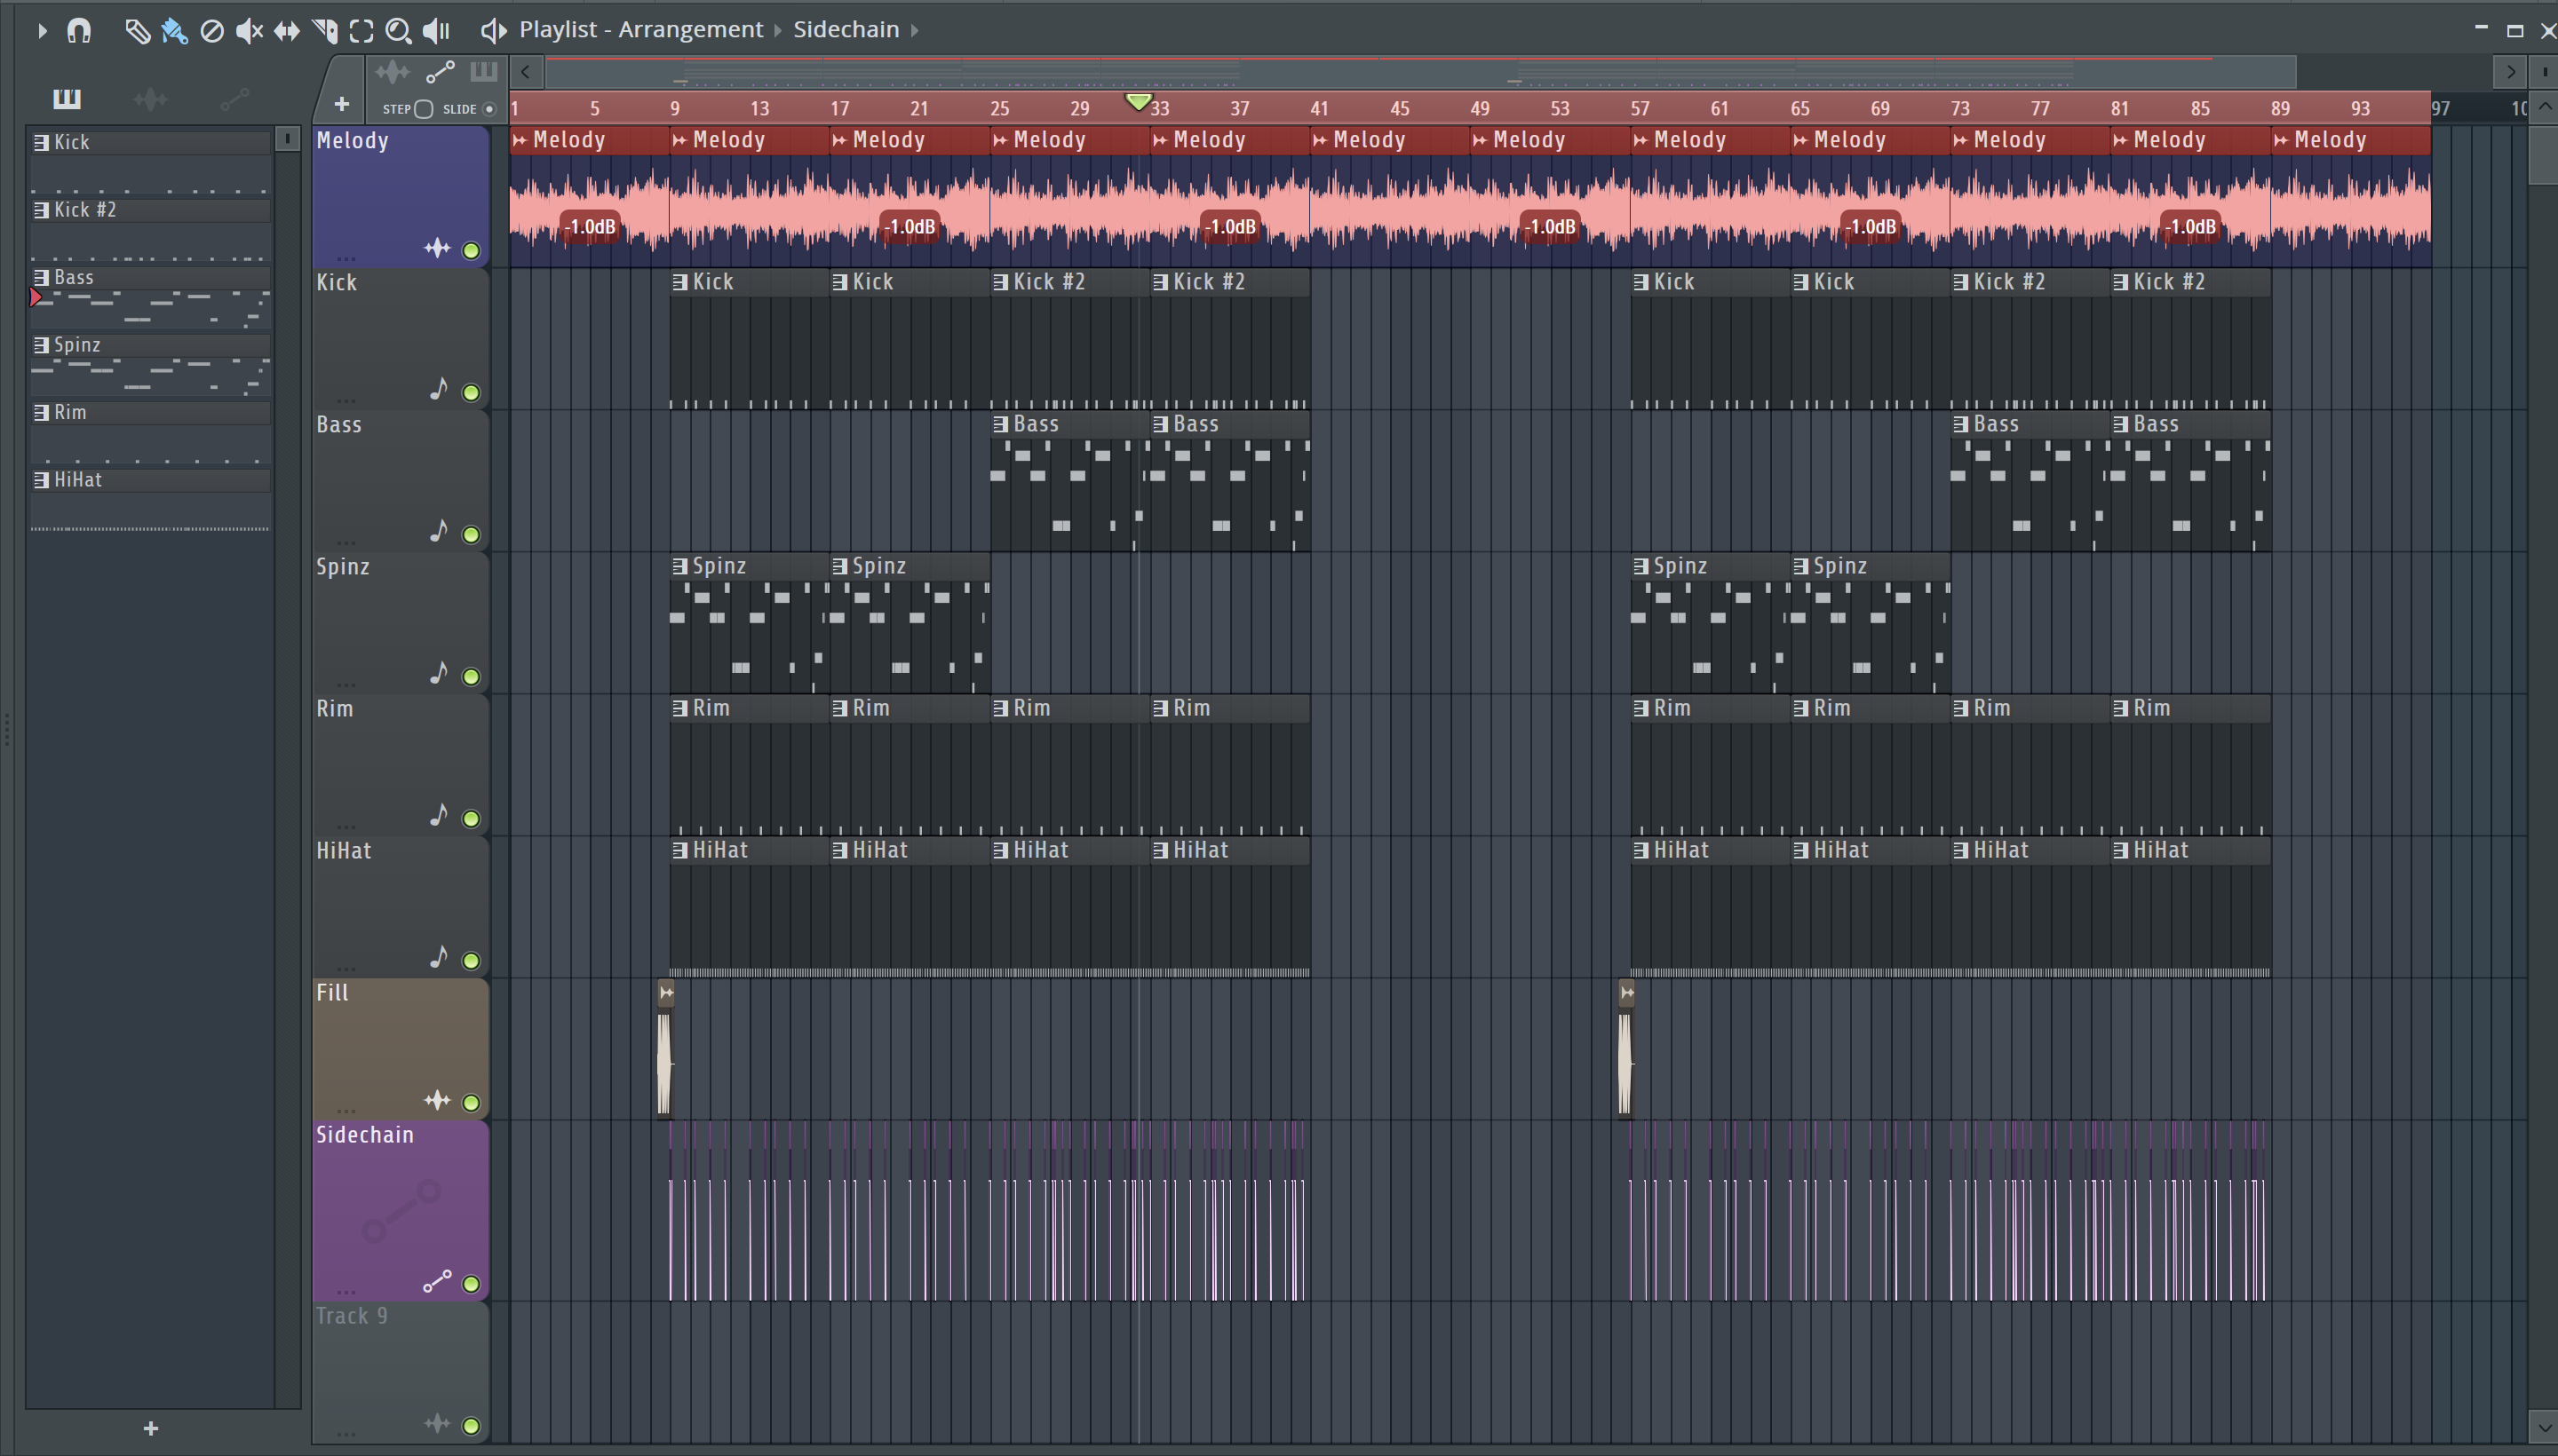The height and width of the screenshot is (1456, 2558).
Task: Open the Playlist - Arrangement menu
Action: pyautogui.click(x=640, y=30)
